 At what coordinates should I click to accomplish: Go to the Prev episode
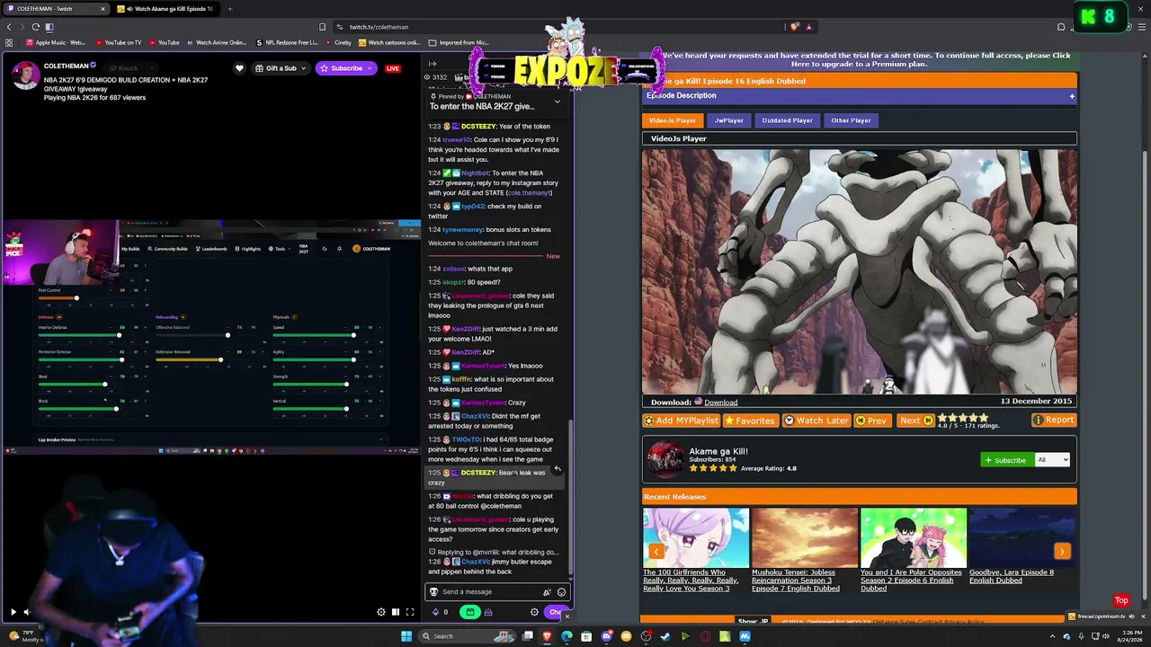pos(871,421)
